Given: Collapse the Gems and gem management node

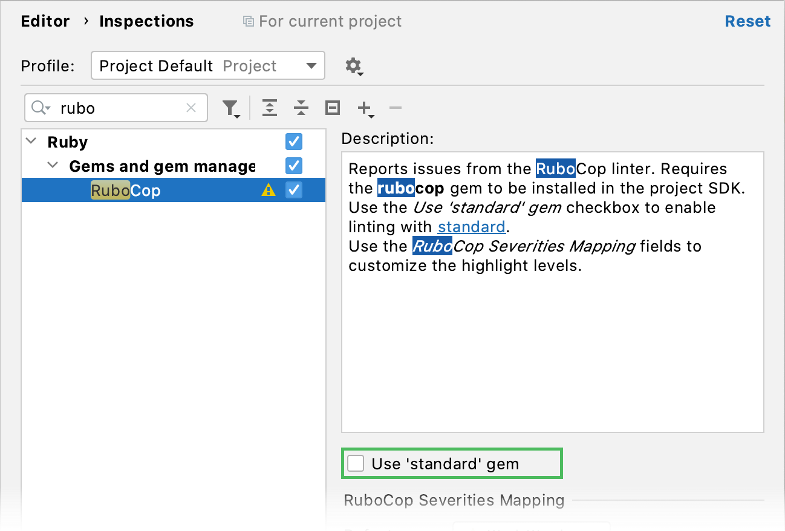Looking at the screenshot, I should [53, 166].
